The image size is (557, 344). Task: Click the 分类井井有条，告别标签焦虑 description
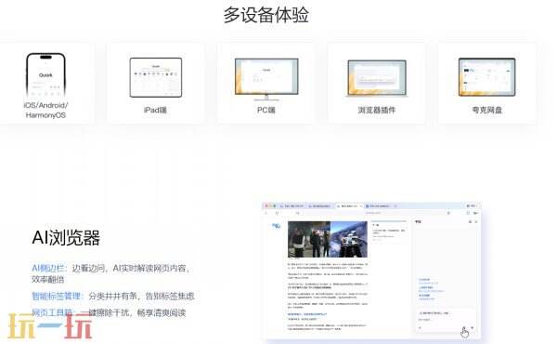(x=141, y=296)
